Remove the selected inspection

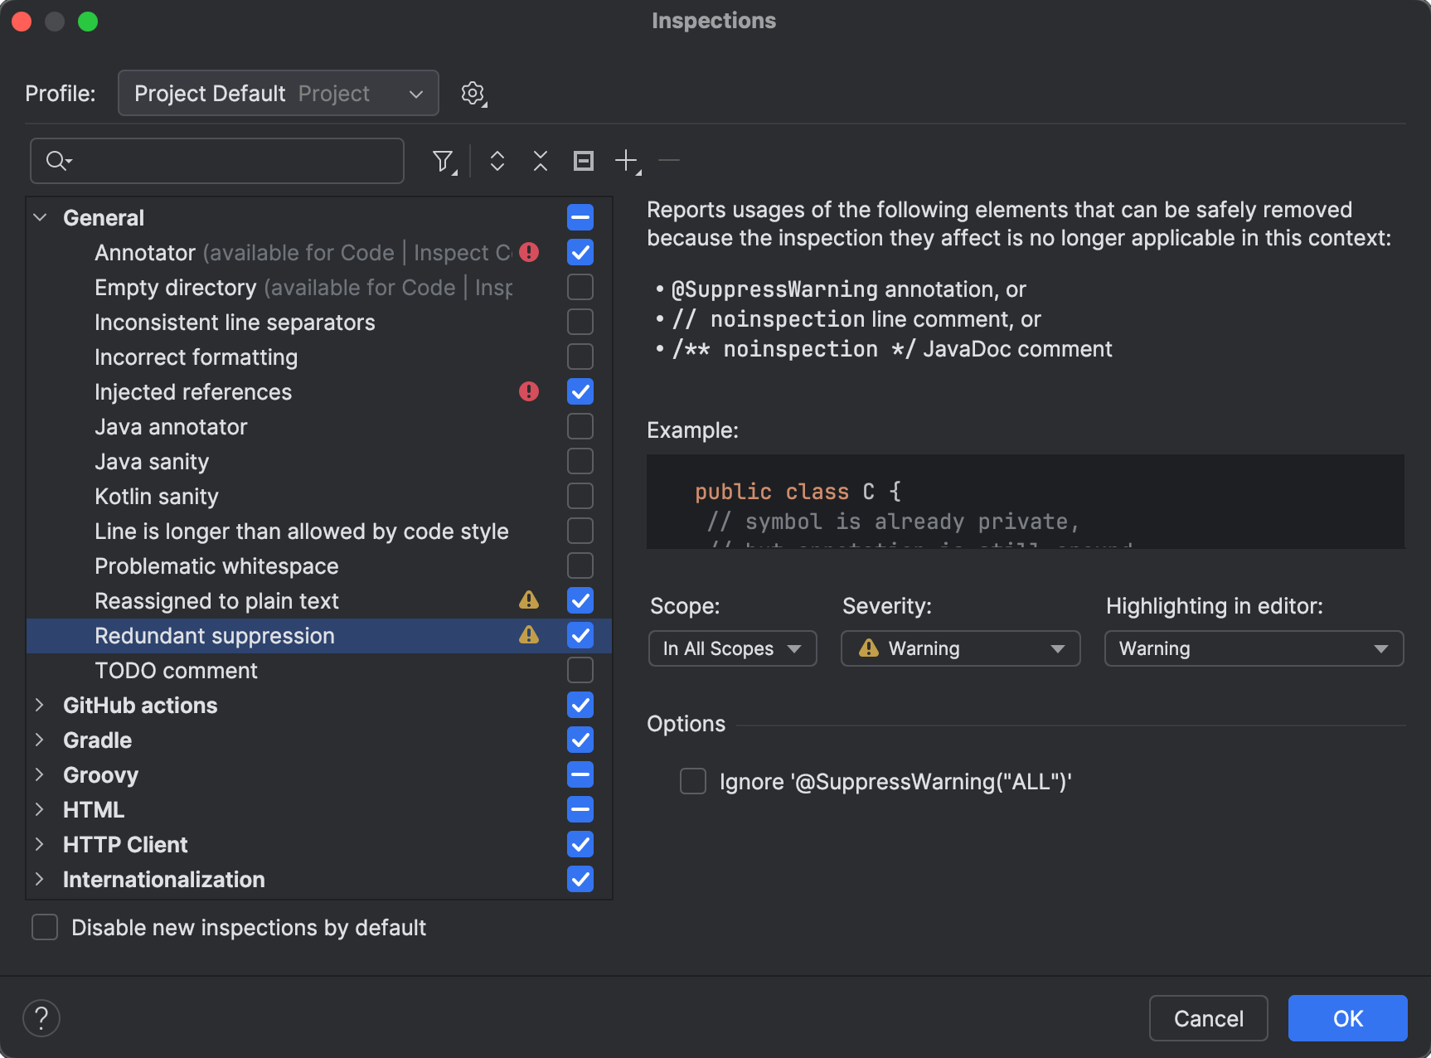pyautogui.click(x=668, y=159)
